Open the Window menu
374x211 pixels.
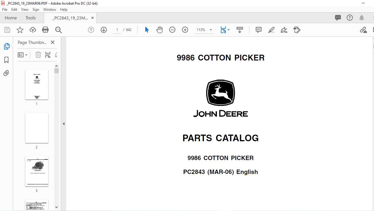click(50, 10)
